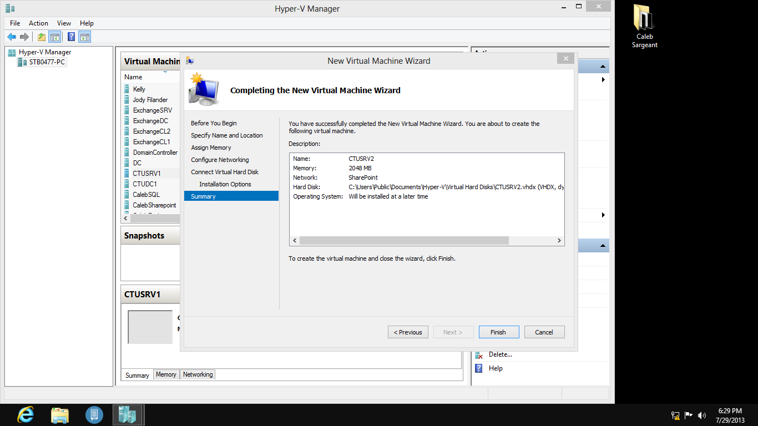Viewport: 758px width, 426px height.
Task: Click the Previous button
Action: tap(408, 332)
